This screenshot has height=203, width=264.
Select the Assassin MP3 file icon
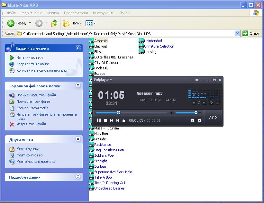click(91, 41)
